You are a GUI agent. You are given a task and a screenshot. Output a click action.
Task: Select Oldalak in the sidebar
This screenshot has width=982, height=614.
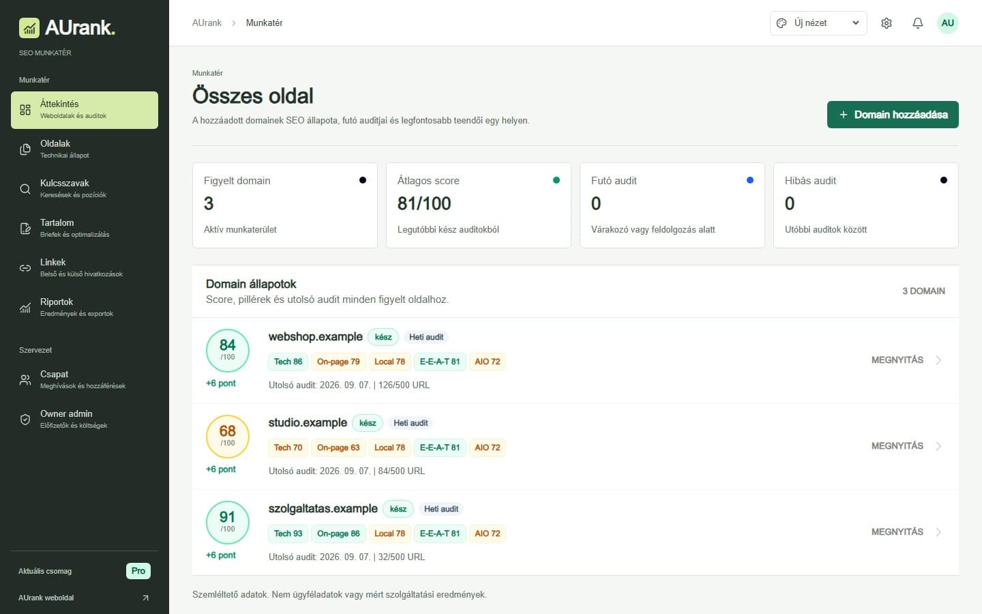(85, 149)
